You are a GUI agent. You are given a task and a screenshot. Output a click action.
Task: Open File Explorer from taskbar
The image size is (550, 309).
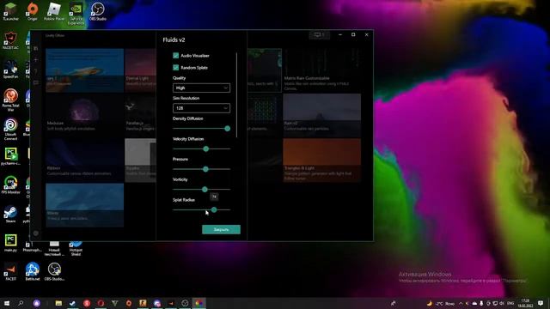[x=58, y=303]
